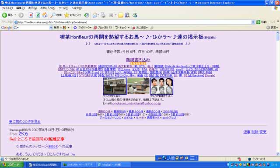Click the red Stop loading icon
The image size is (280, 168).
31,15
